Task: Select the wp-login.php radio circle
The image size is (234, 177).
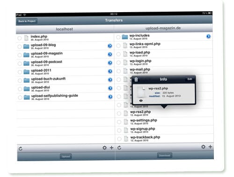Action: (118, 63)
